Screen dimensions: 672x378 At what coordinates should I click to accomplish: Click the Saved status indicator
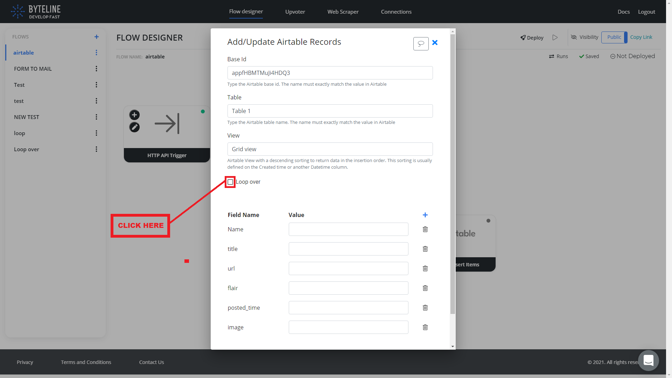point(589,56)
